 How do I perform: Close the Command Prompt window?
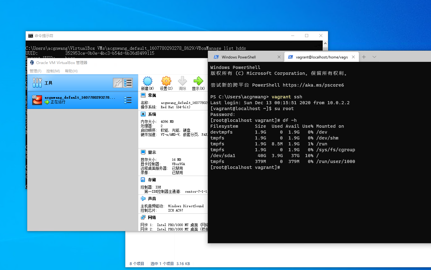click(321, 36)
